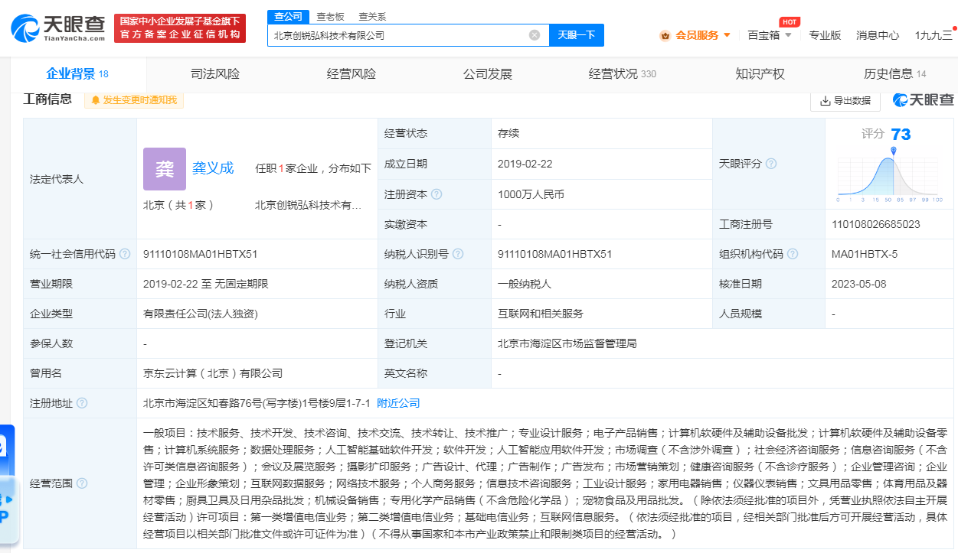The width and height of the screenshot is (958, 553).
Task: Select the 查公司 search tab
Action: (x=289, y=16)
